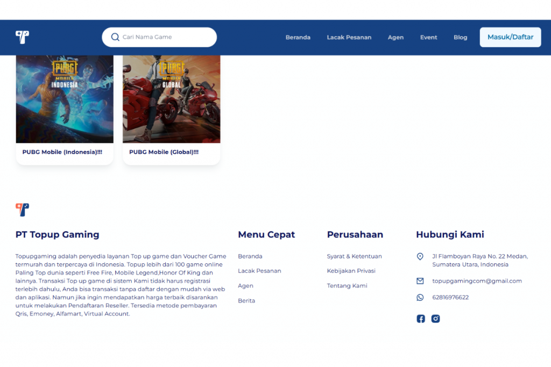551x367 pixels.
Task: Open Lacak Pesanan in the top navigation
Action: pyautogui.click(x=349, y=37)
